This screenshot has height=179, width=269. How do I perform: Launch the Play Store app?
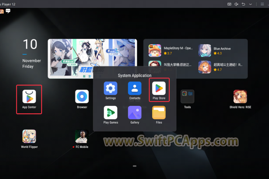point(159,88)
